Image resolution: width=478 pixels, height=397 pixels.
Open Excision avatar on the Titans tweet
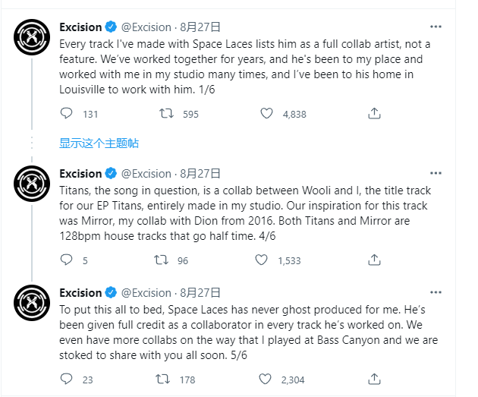tap(32, 184)
